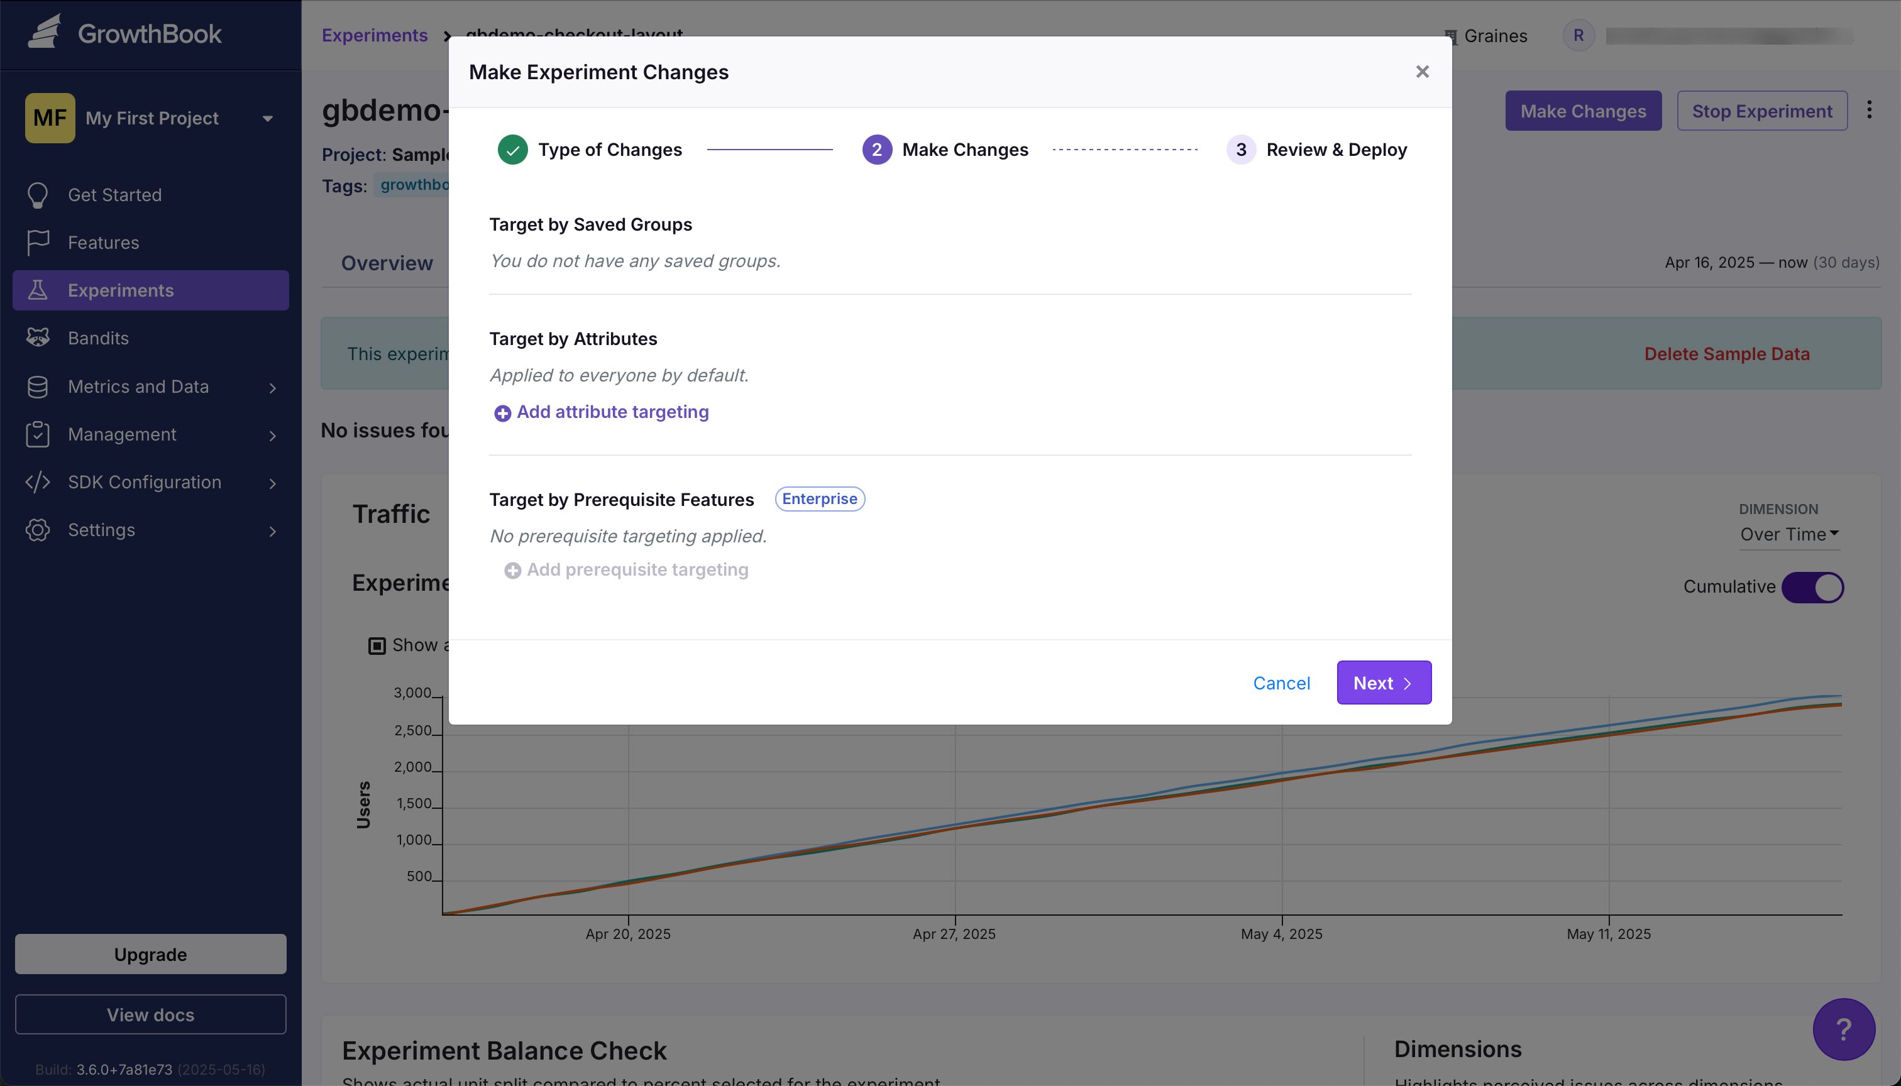The image size is (1901, 1086).
Task: Click the growthbook tag badge
Action: click(x=412, y=185)
